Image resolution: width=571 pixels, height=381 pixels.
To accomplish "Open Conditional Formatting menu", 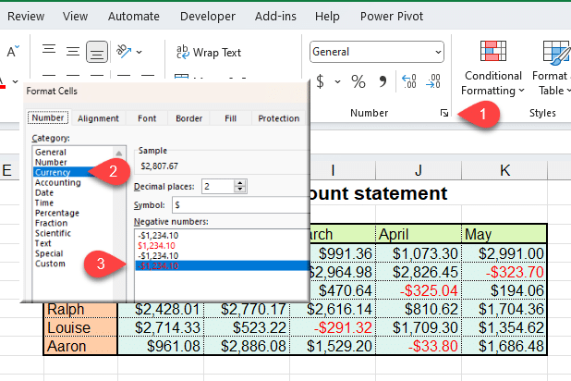I will [x=492, y=68].
